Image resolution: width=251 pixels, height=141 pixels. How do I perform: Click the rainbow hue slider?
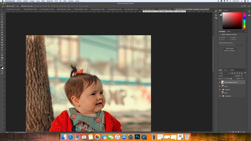244,21
